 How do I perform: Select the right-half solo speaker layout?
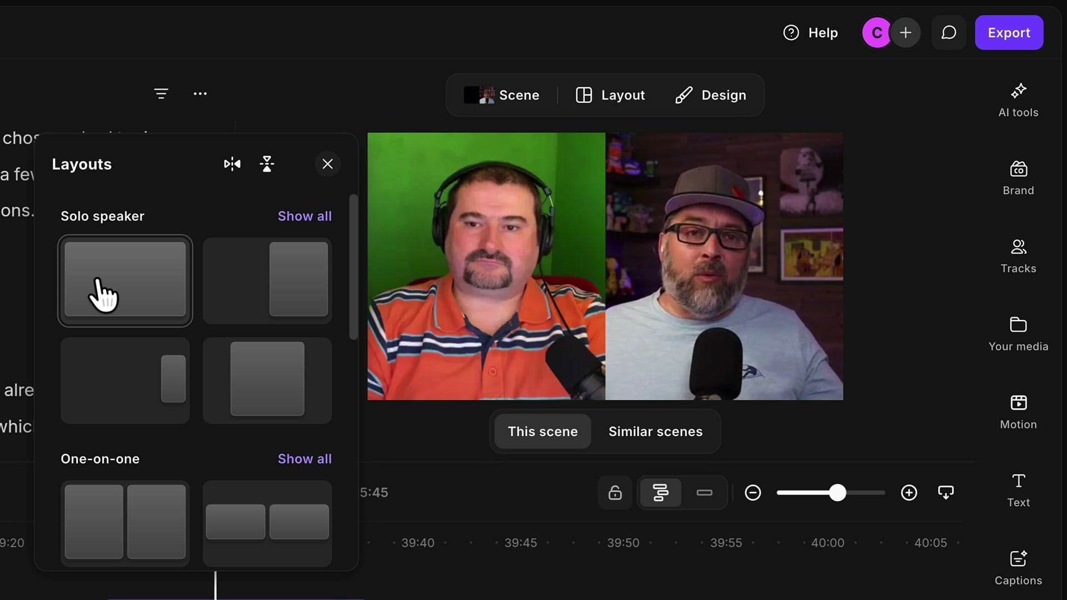[267, 281]
